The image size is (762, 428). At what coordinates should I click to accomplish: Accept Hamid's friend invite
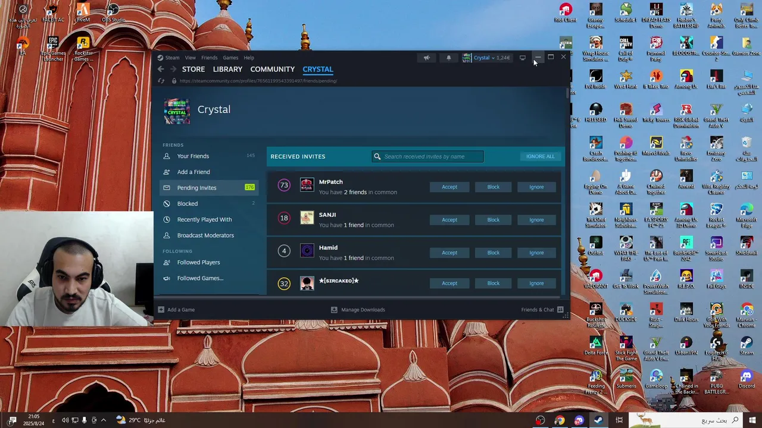[449, 253]
